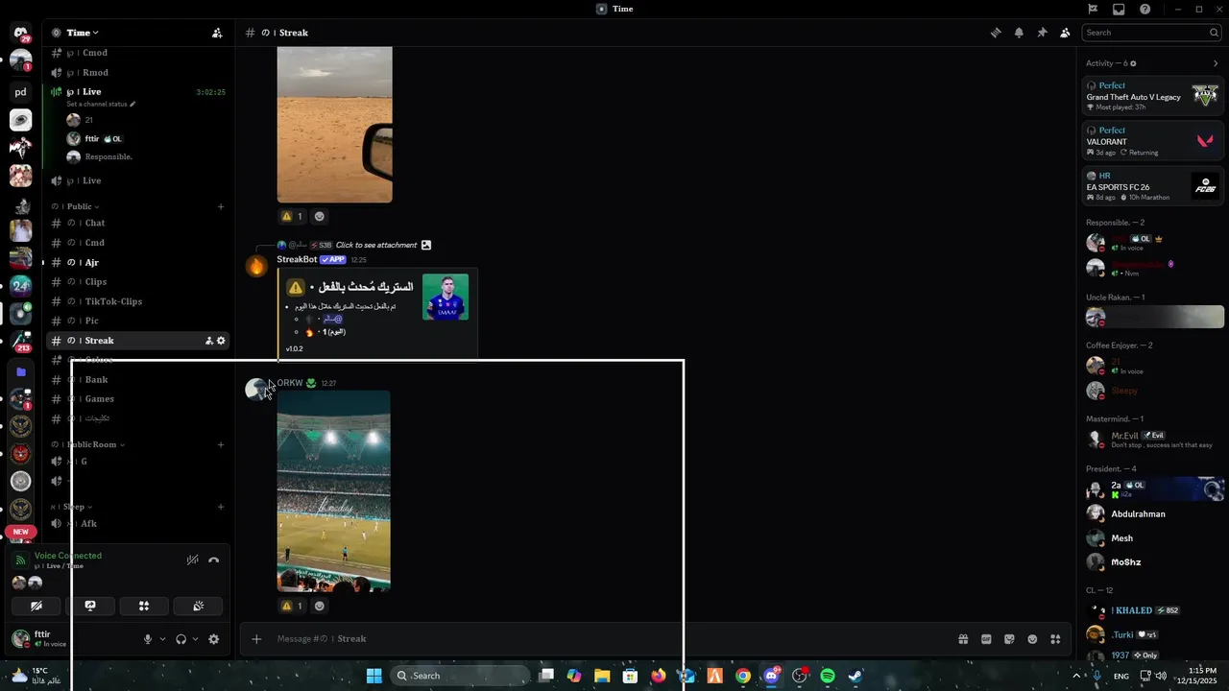This screenshot has width=1229, height=691.
Task: Open the emoji picker
Action: (x=1032, y=639)
